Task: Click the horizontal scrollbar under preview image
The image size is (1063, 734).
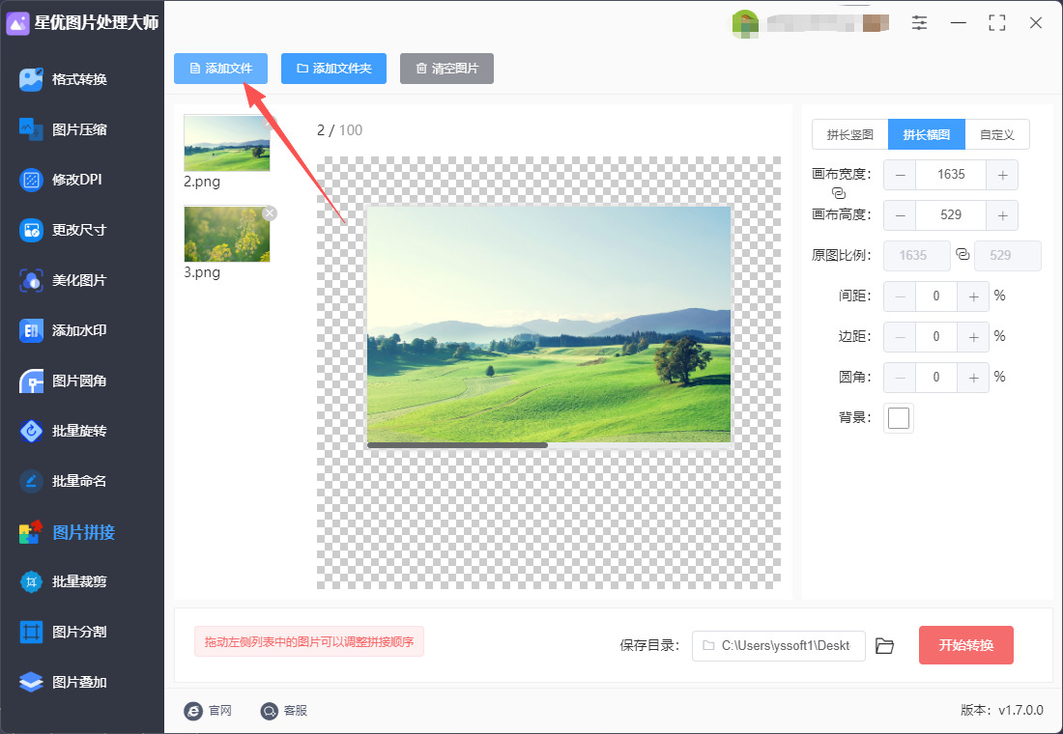Action: 457,445
